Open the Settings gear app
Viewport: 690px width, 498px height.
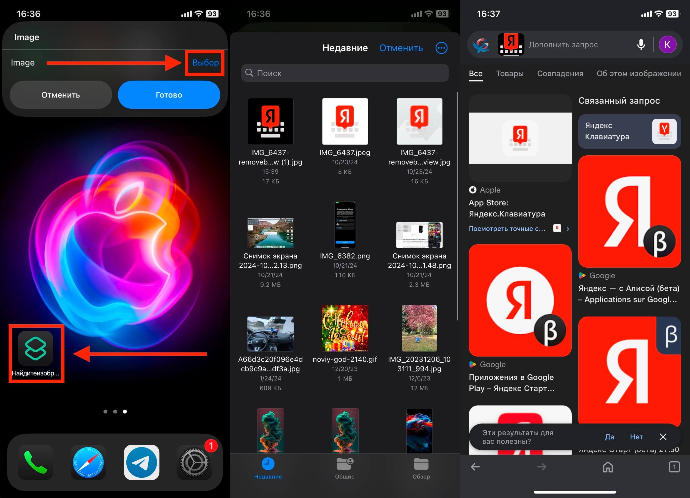click(x=194, y=462)
